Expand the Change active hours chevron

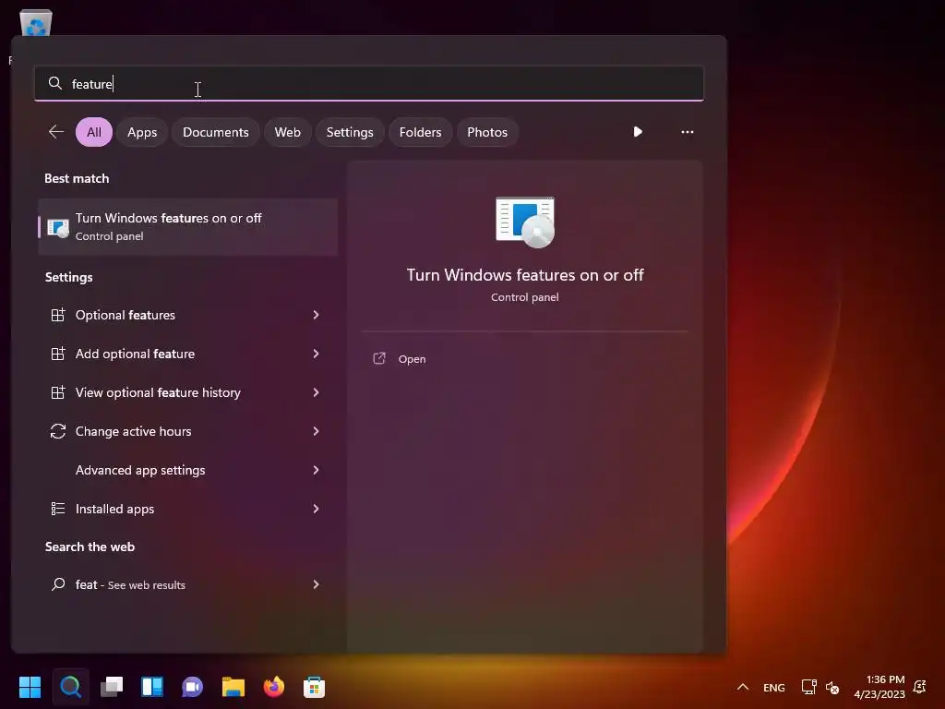pos(316,431)
